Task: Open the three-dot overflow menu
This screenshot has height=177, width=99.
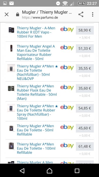Action: pos(93,14)
